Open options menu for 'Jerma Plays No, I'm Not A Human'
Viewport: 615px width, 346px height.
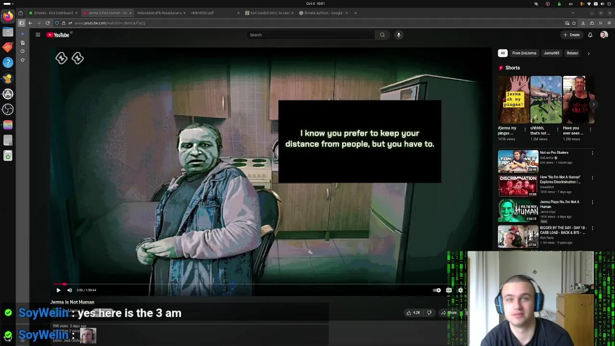[592, 202]
